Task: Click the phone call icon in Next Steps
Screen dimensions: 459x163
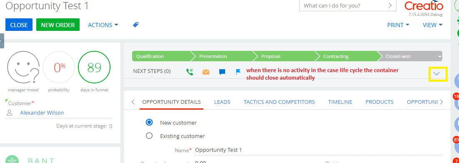Action: click(x=190, y=72)
